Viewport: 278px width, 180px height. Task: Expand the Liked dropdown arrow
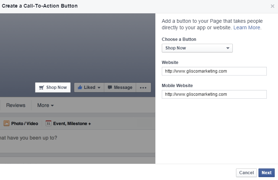[99, 87]
